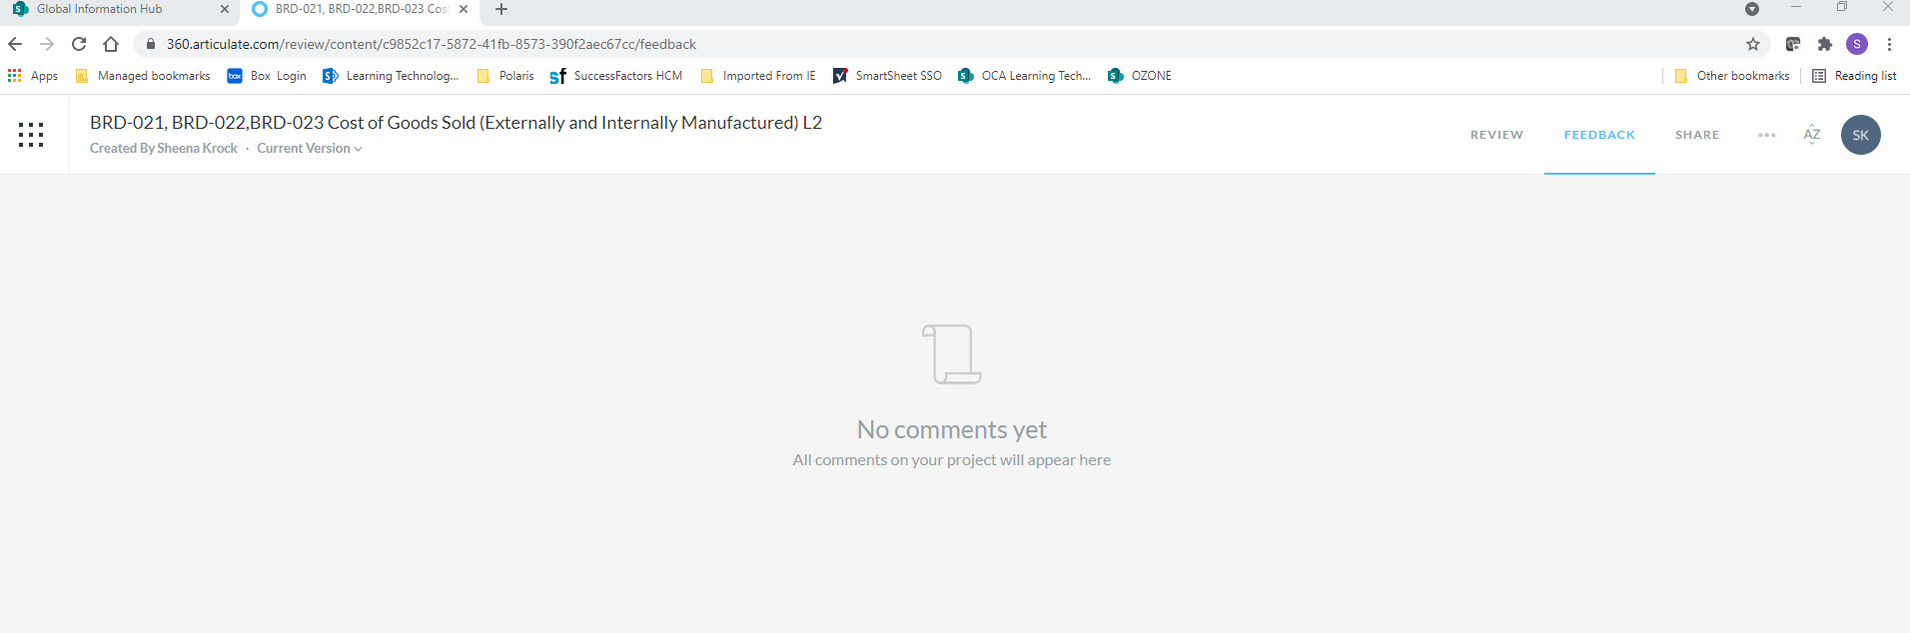
Task: Open the Polaris bookmarks folder
Action: pyautogui.click(x=505, y=76)
